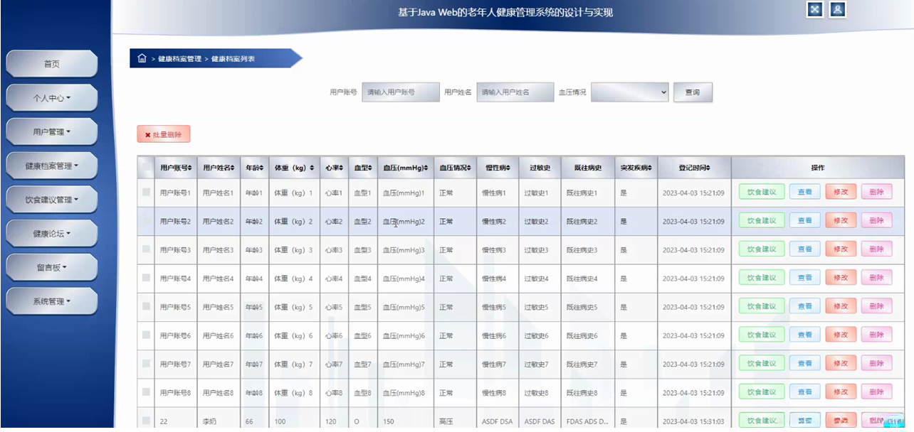The height and width of the screenshot is (432, 914).
Task: Check the checkbox for 用户账号1 row
Action: point(146,192)
